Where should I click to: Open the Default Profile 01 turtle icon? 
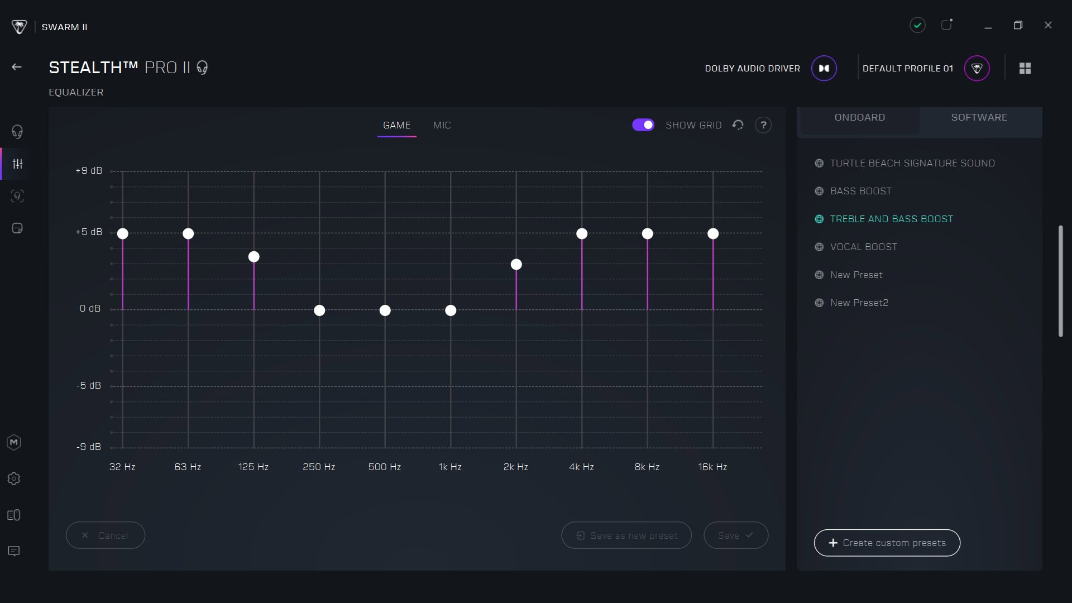tap(977, 68)
